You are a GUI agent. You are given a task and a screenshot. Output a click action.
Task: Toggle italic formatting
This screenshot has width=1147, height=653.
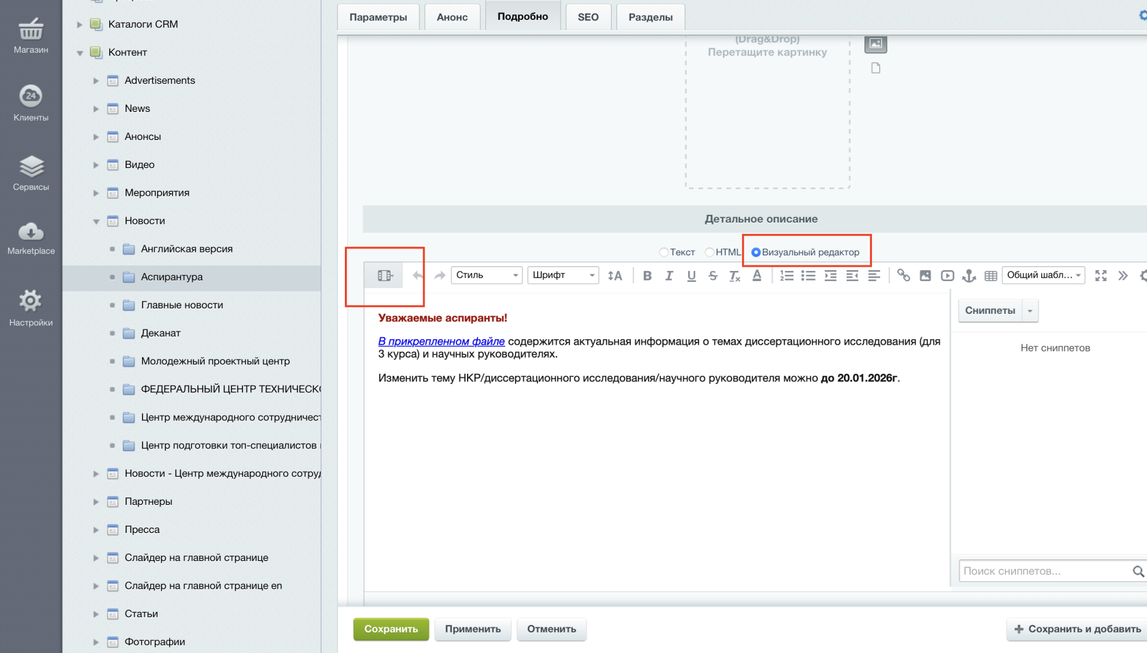669,276
